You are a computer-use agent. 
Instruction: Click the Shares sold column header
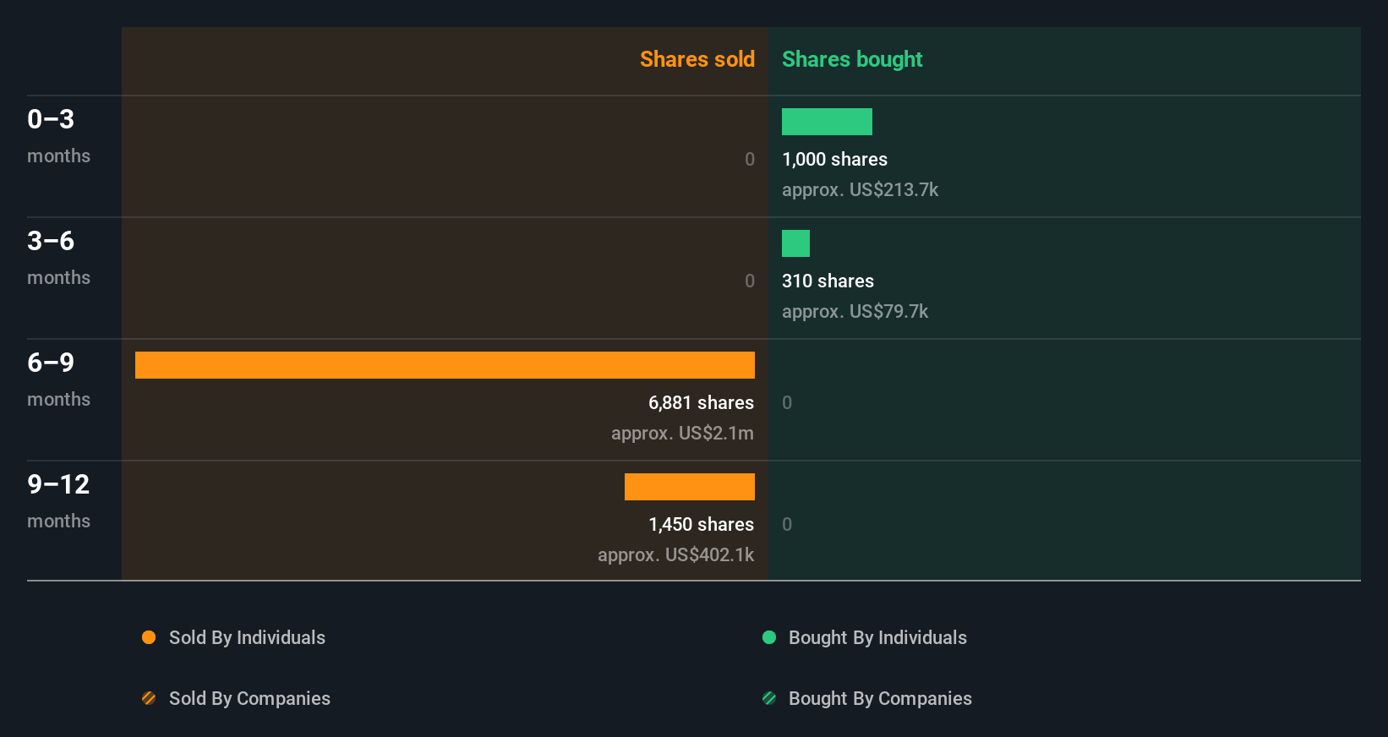pyautogui.click(x=697, y=59)
